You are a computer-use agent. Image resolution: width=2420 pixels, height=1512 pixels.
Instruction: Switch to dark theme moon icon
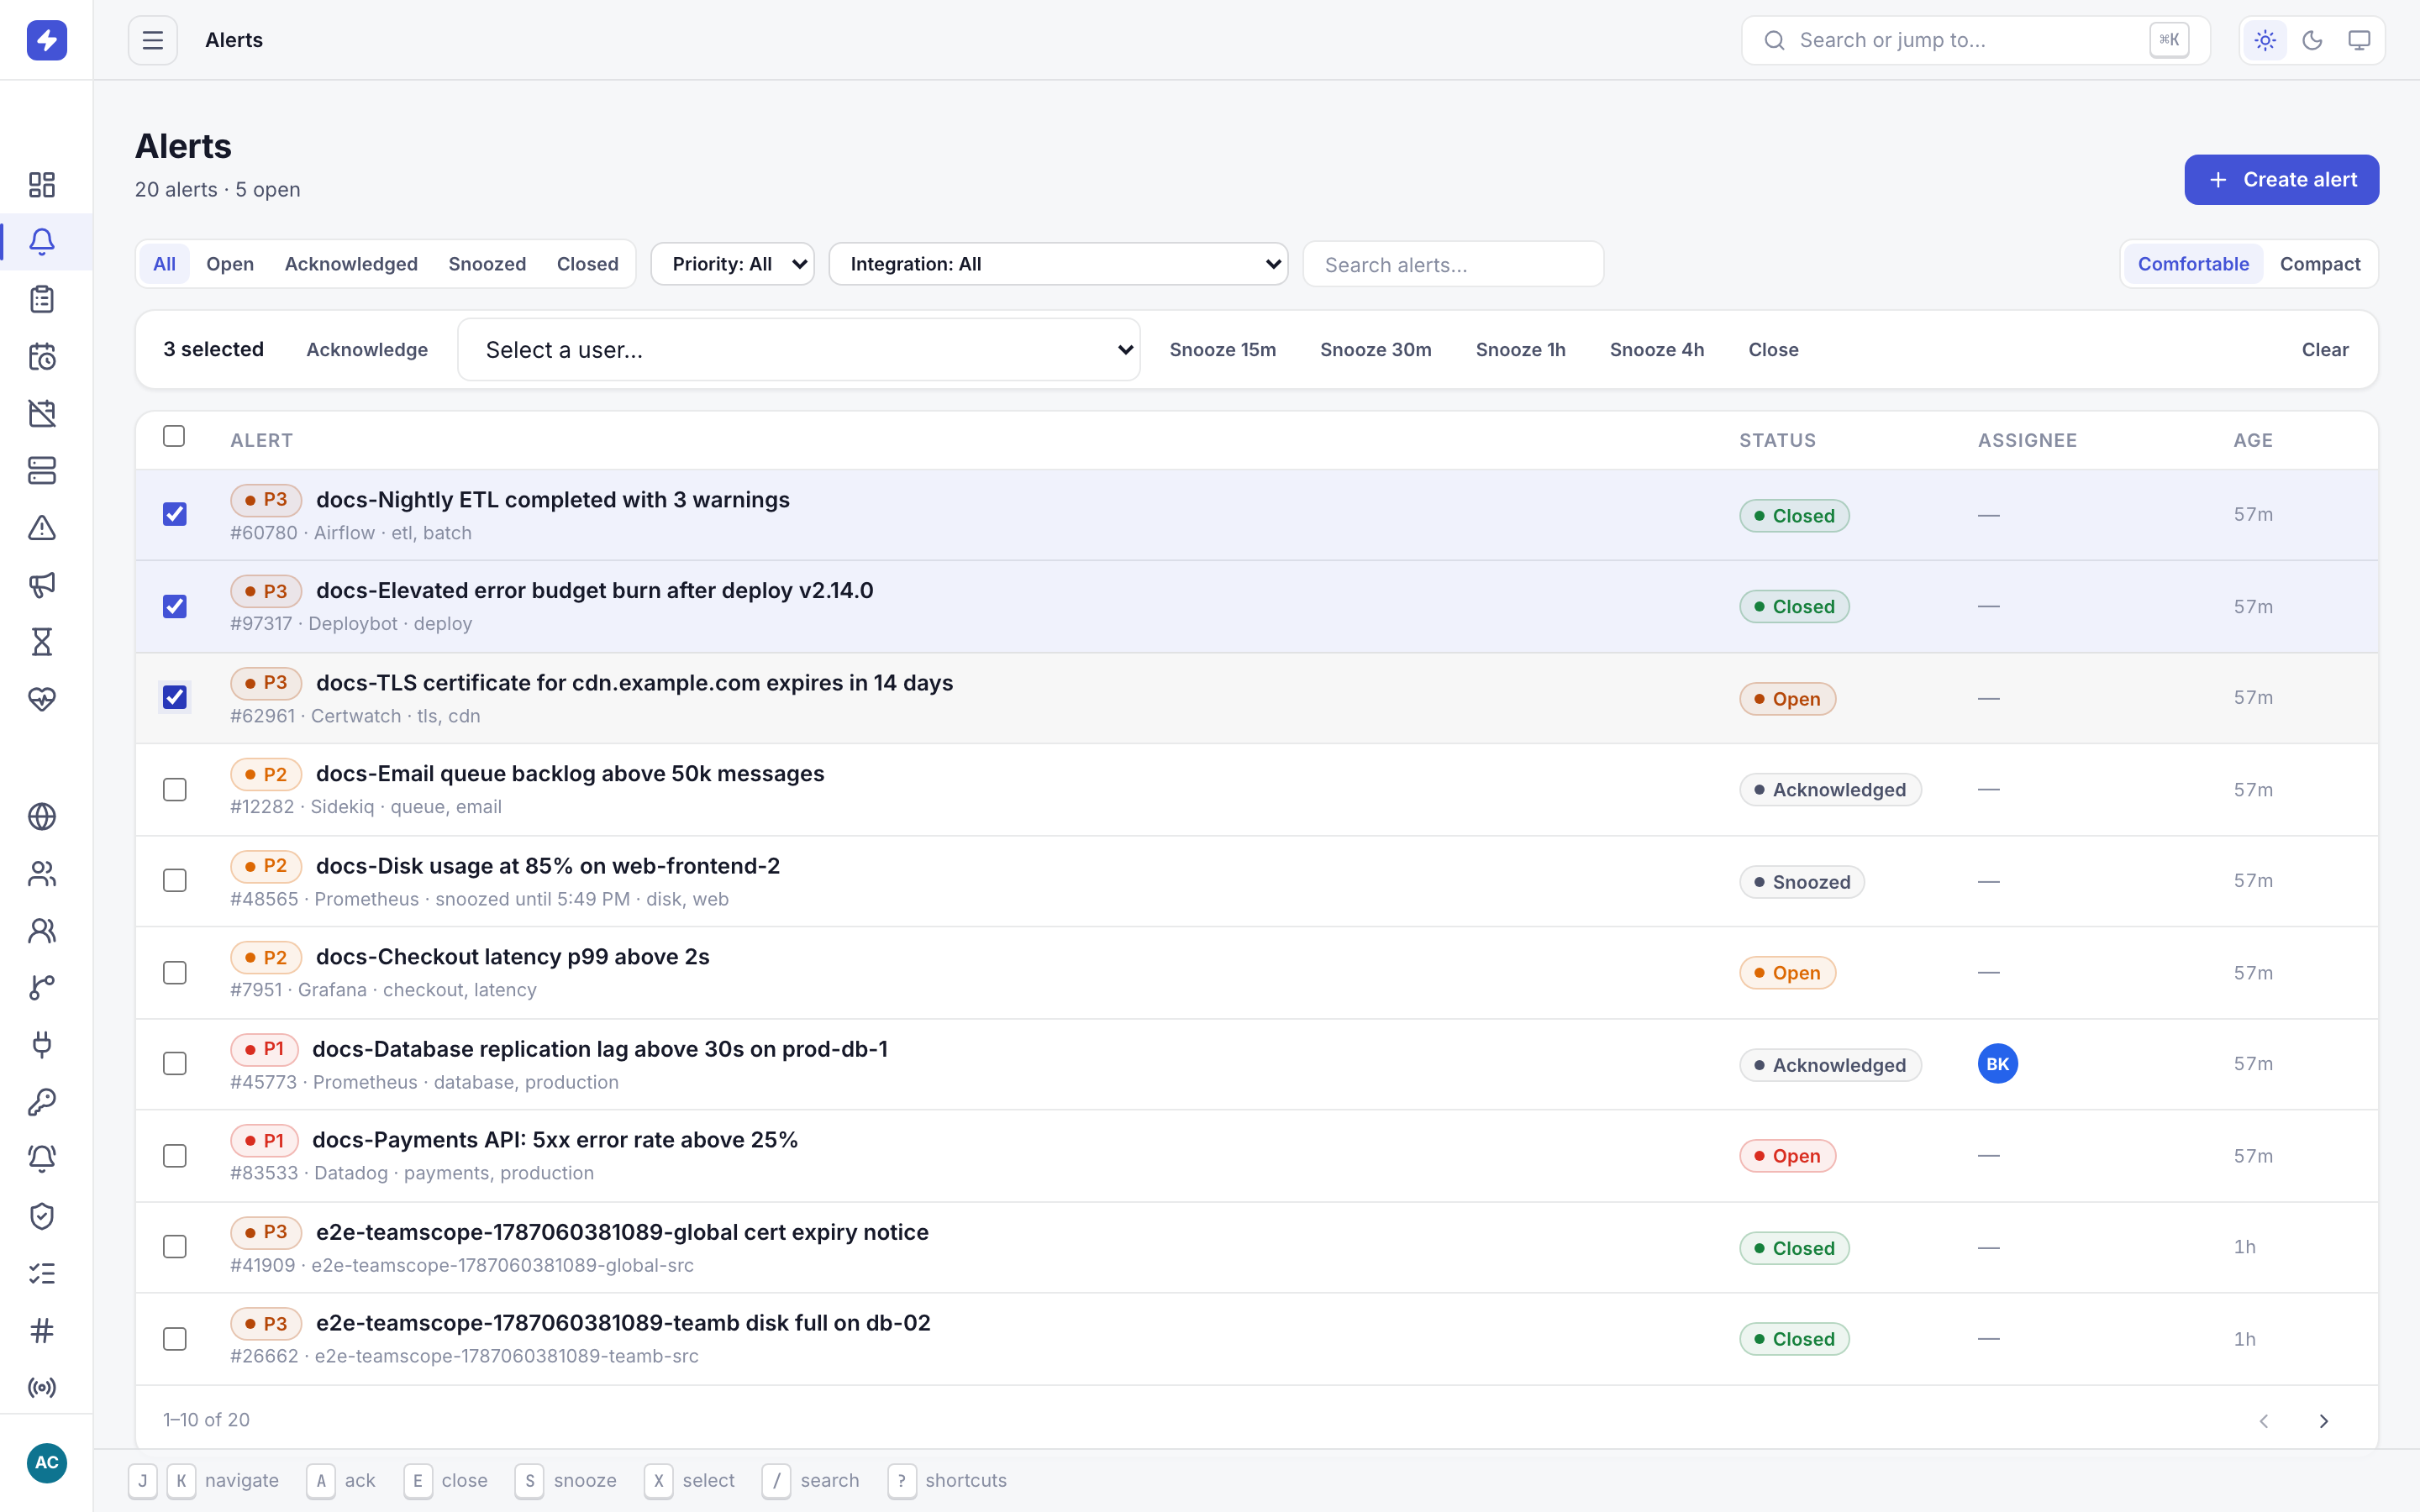tap(2312, 40)
